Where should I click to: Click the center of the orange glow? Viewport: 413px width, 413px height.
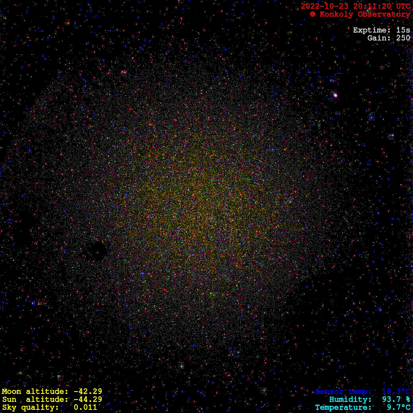[x=206, y=206]
